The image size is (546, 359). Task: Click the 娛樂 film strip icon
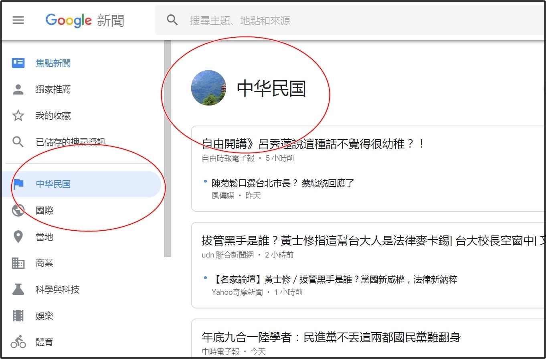(18, 316)
